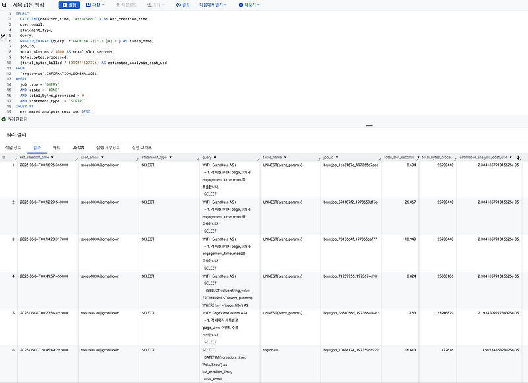
Task: Click the query magnifier icon beside title
Action: pyautogui.click(x=4, y=5)
